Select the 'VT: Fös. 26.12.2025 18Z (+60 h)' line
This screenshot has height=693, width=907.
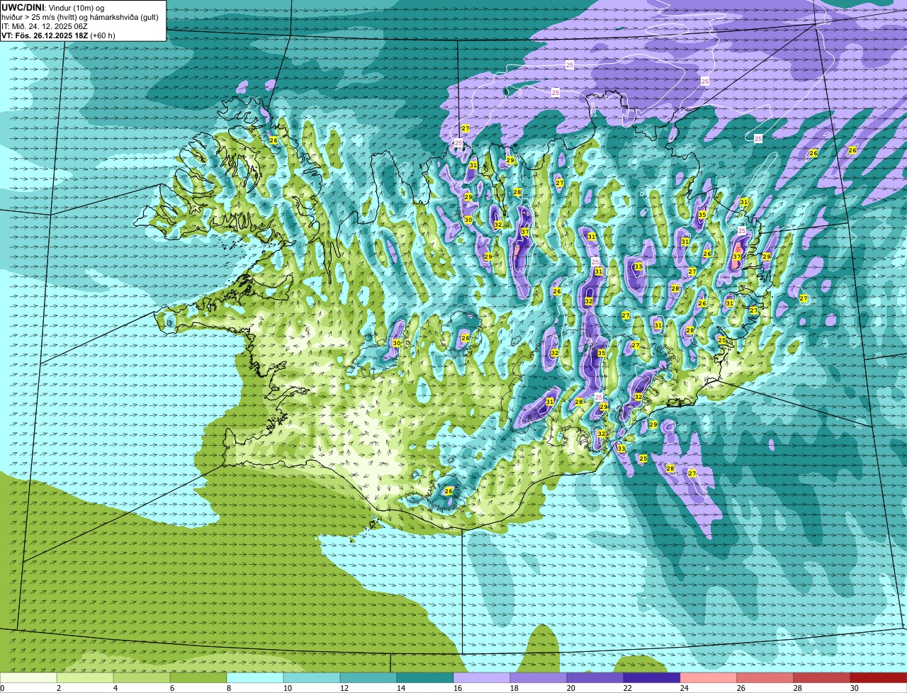pyautogui.click(x=58, y=35)
